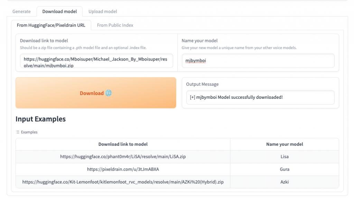Select the pixeldrain.com example link
Viewport: 354px width, 201px height.
coord(123,169)
